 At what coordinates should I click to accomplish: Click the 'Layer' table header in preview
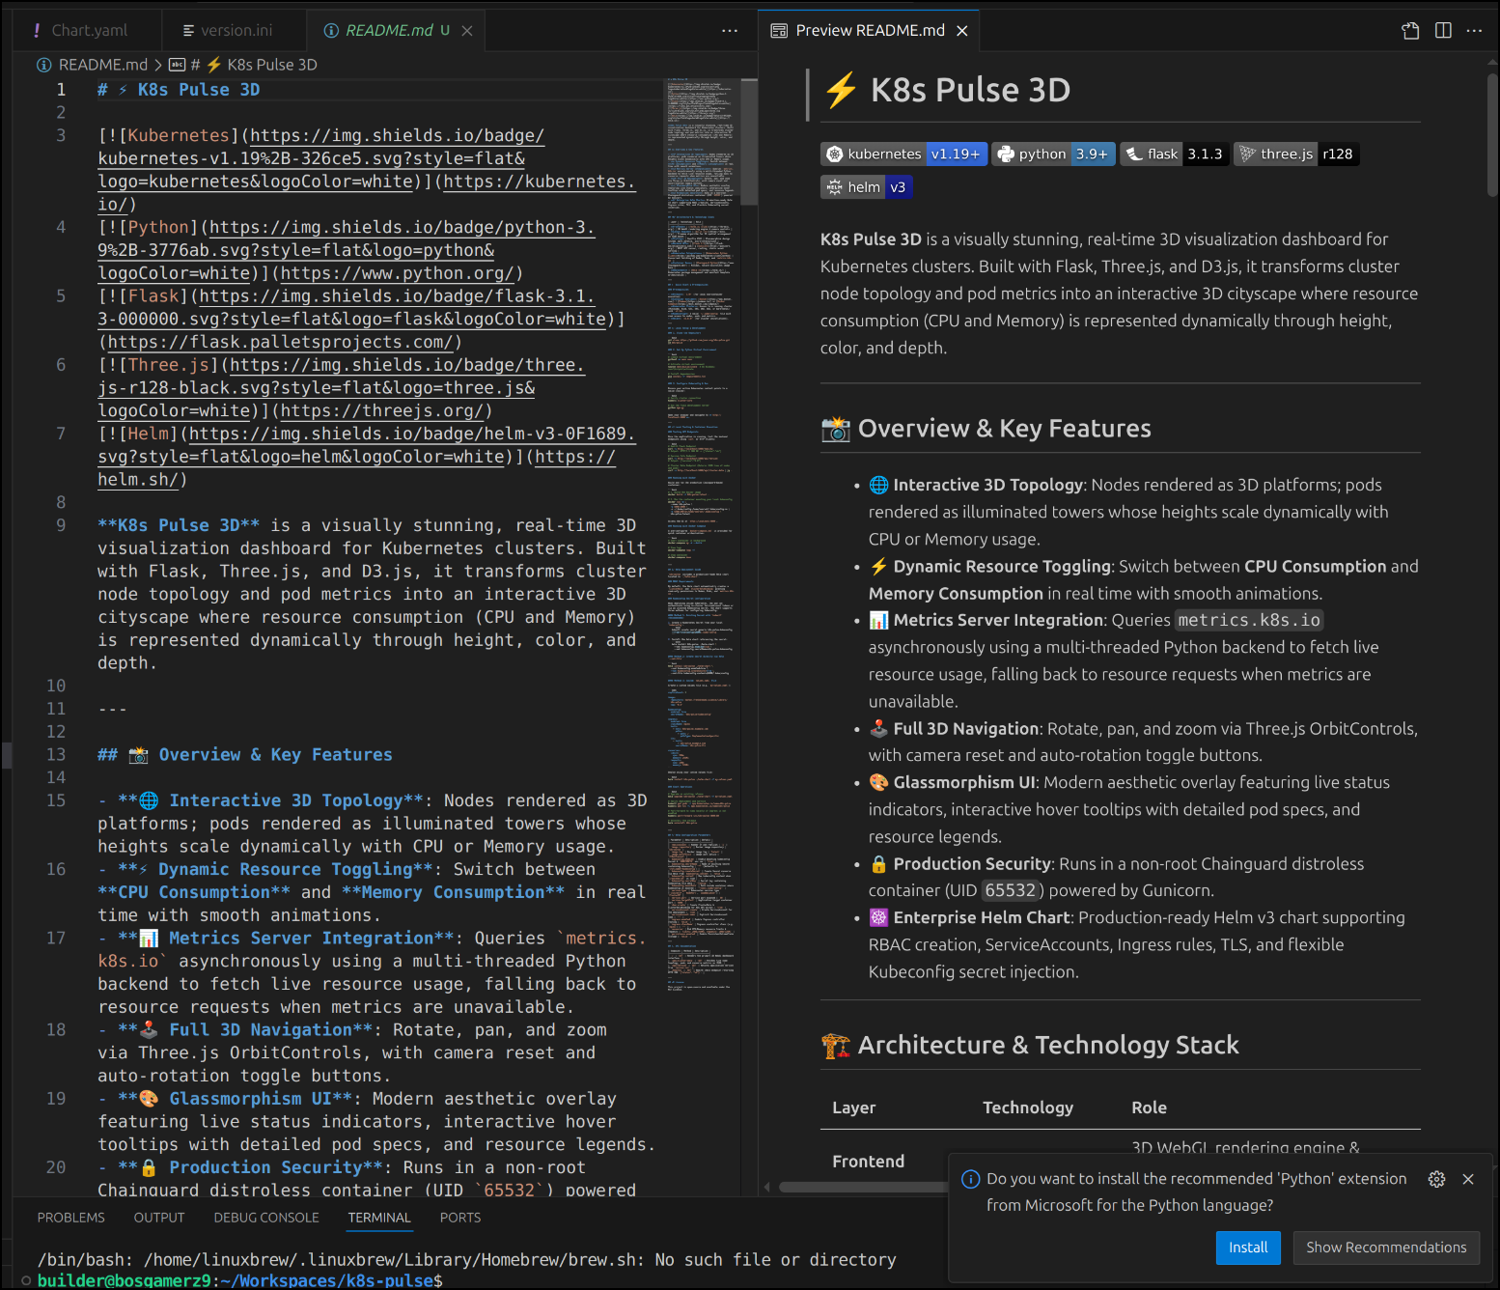click(x=854, y=1108)
